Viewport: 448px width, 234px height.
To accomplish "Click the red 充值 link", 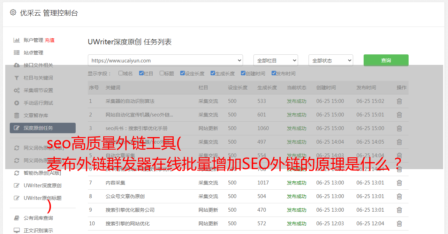I will [50, 40].
